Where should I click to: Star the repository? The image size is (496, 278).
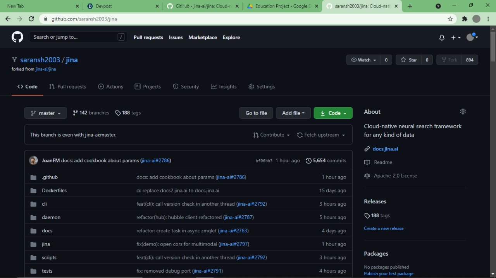(x=409, y=60)
